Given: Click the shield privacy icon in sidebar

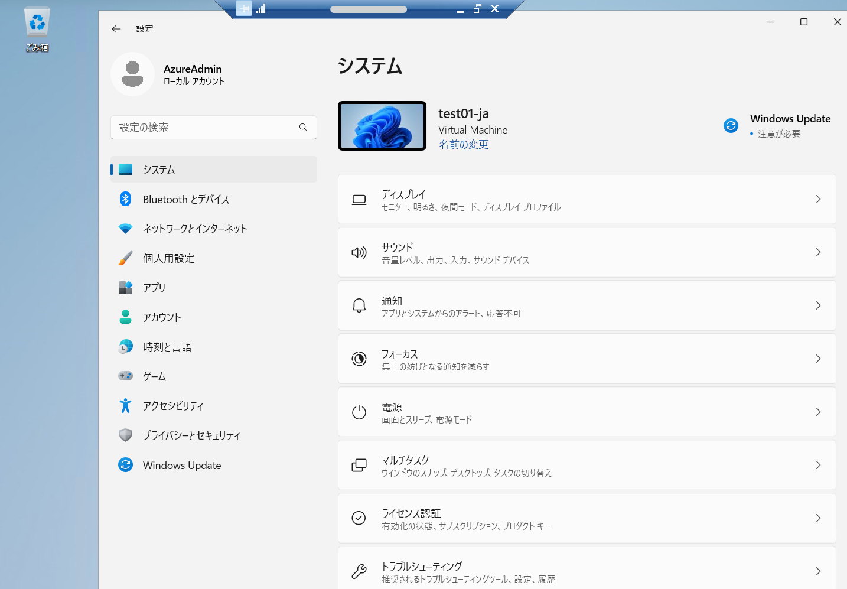Looking at the screenshot, I should click(125, 435).
